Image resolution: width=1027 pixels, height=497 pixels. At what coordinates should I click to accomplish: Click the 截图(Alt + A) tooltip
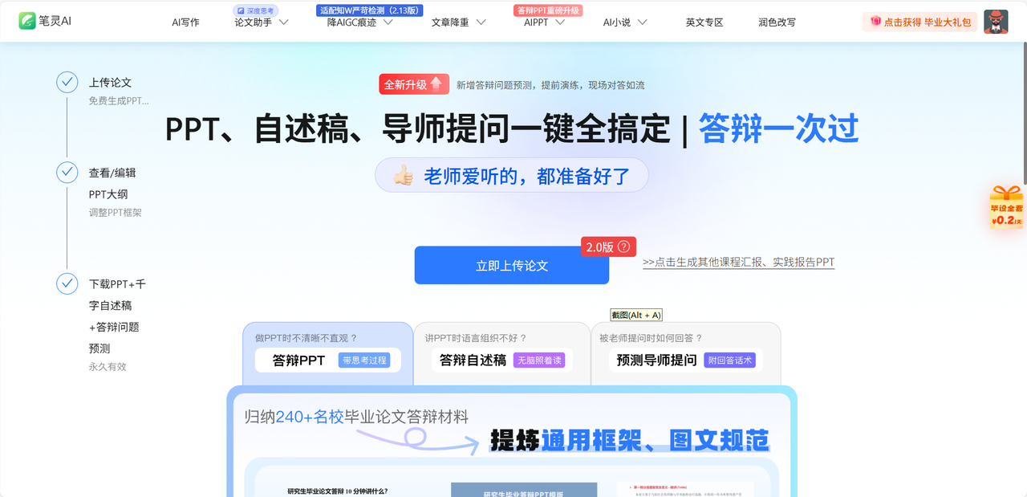[636, 315]
